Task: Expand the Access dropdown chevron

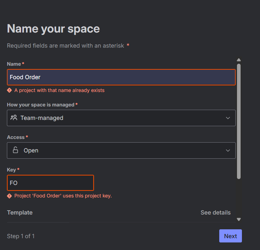Action: [x=228, y=150]
